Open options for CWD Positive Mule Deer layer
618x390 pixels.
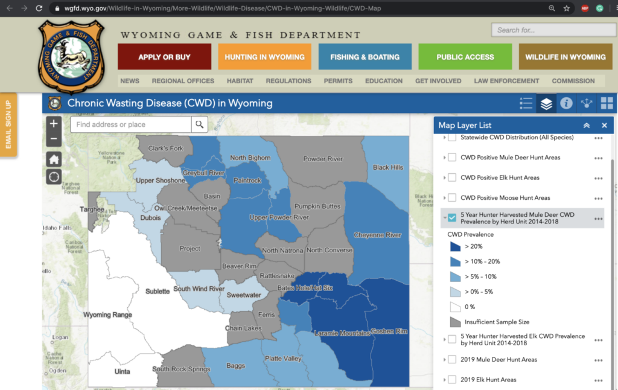point(598,158)
